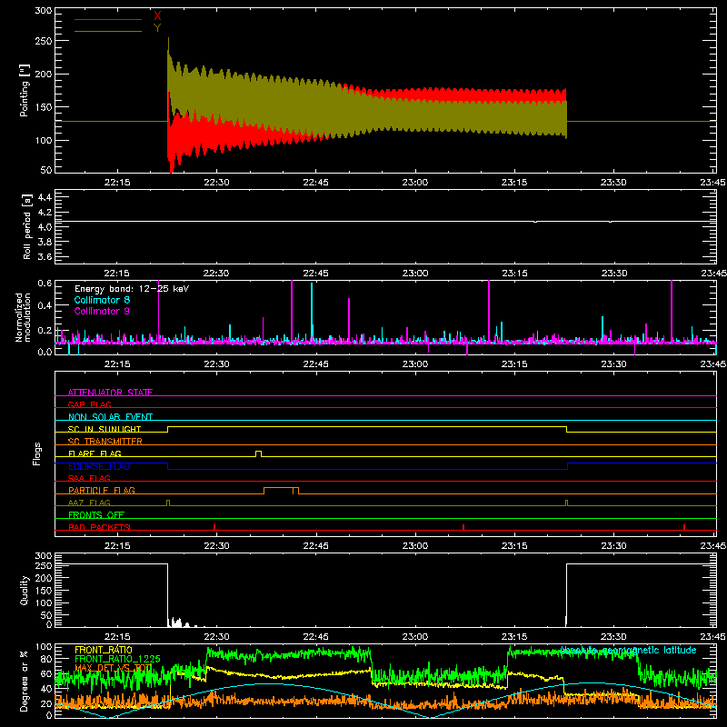The height and width of the screenshot is (727, 727).
Task: Click the 'Roll period [s]' axis title
Action: [26, 226]
